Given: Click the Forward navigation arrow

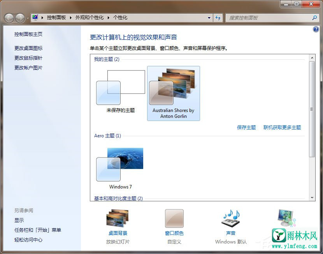Looking at the screenshot, I should pos(20,18).
